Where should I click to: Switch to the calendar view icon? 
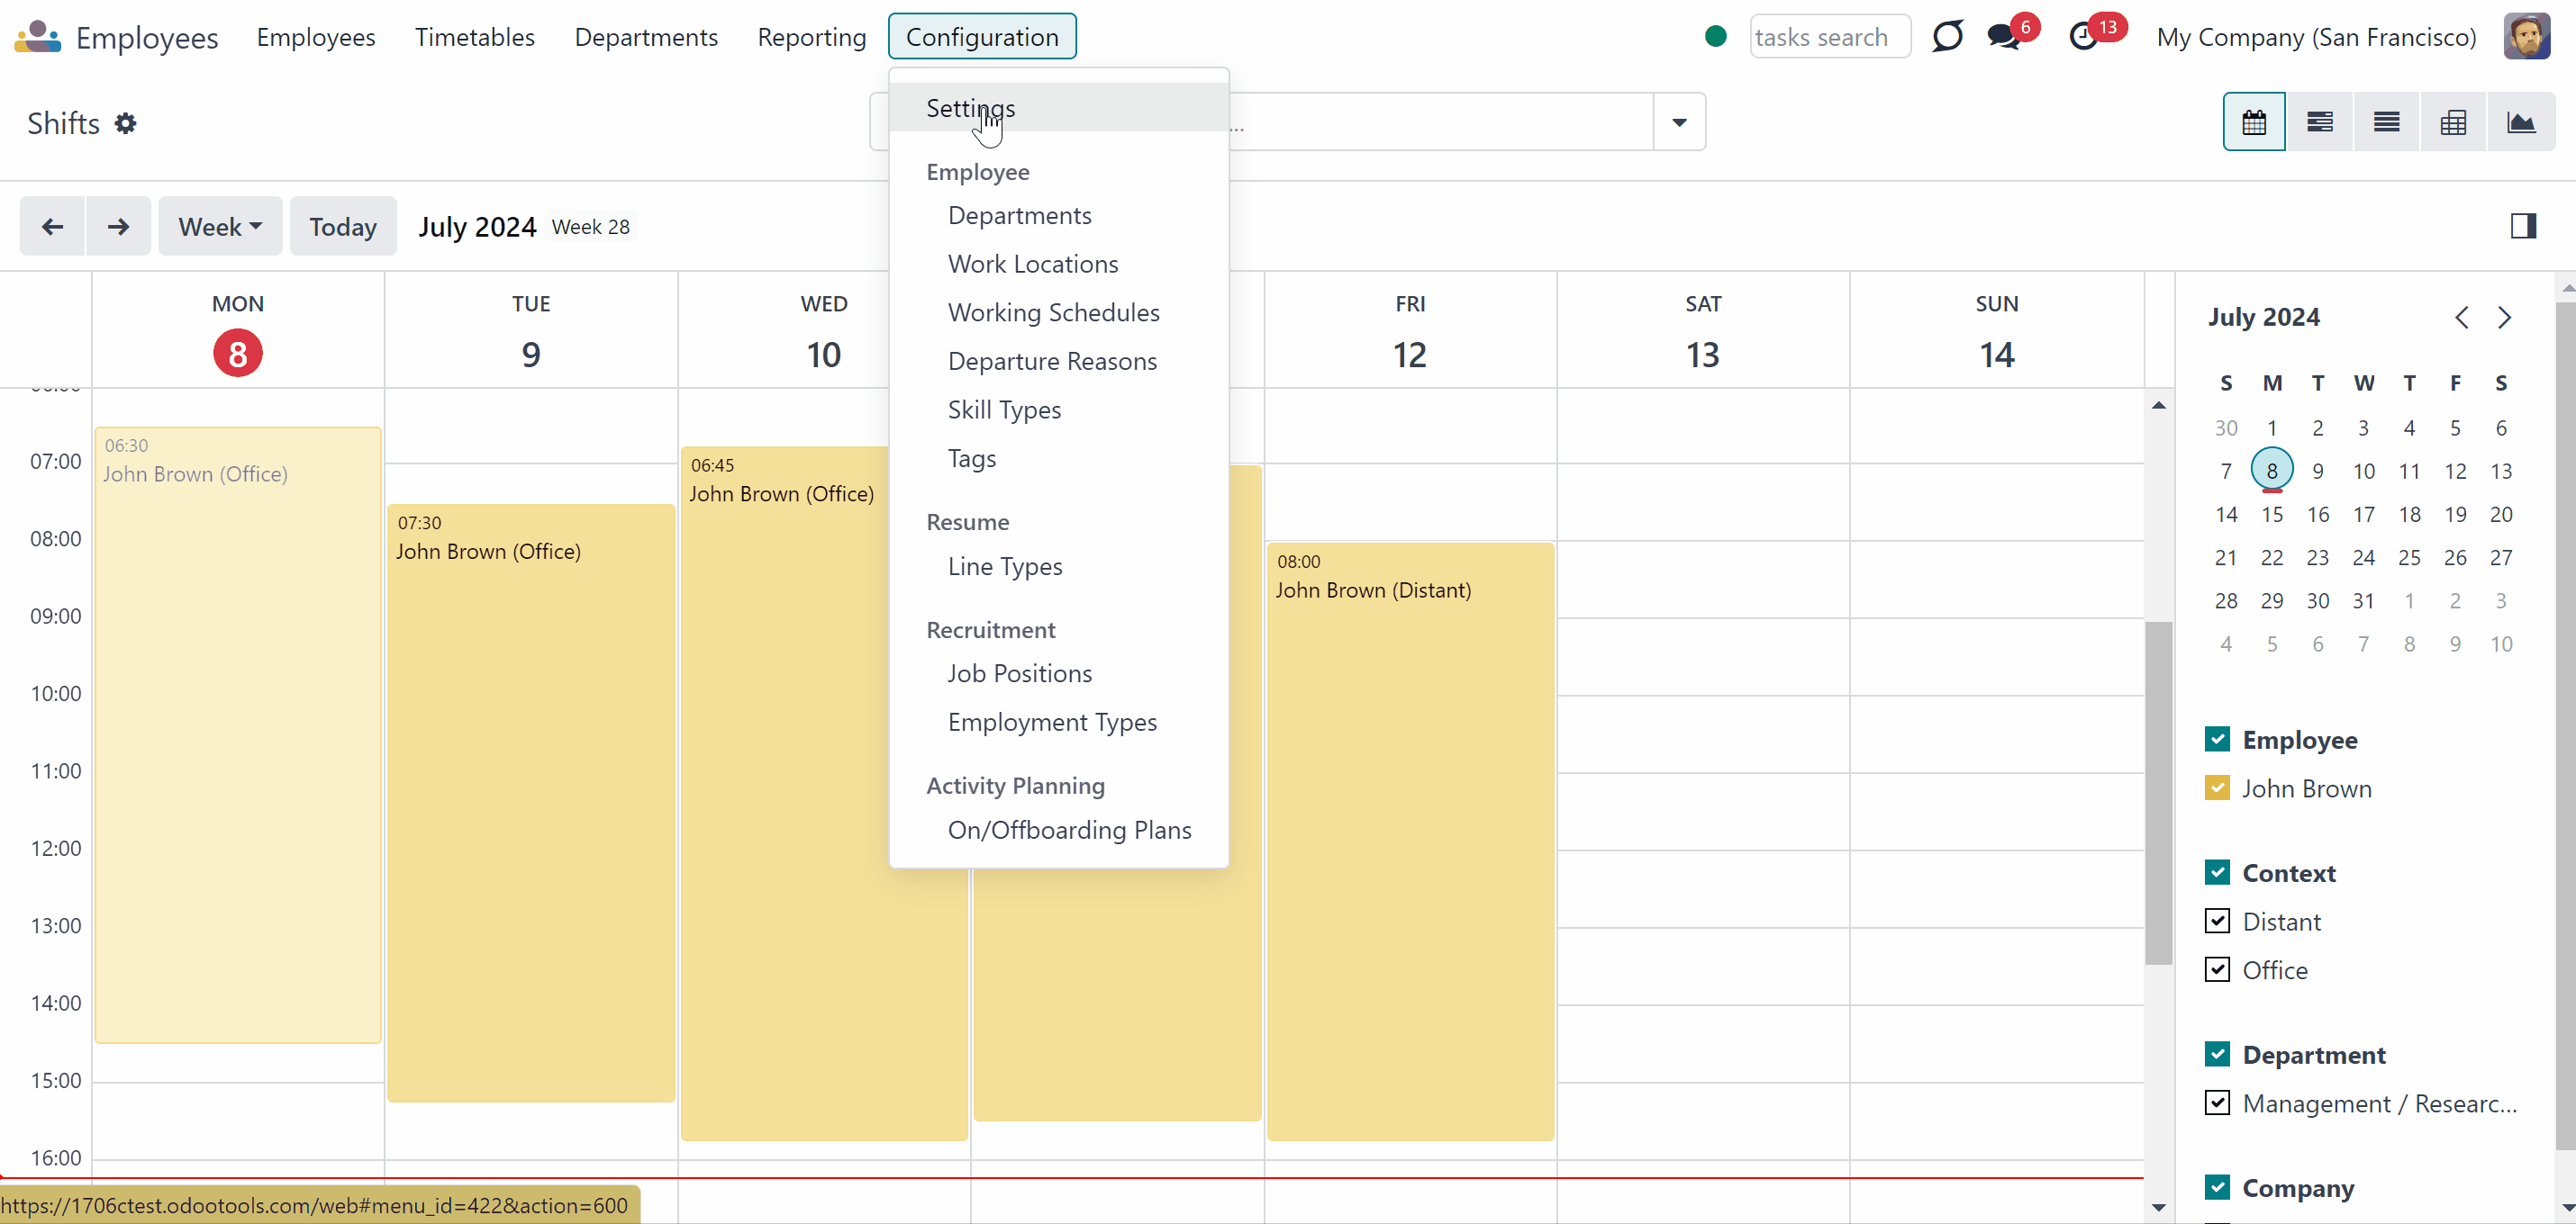coord(2254,121)
